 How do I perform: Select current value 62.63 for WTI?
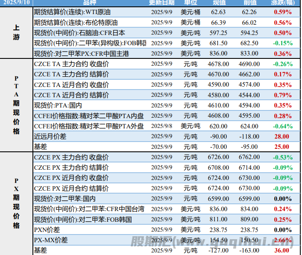pos(218,12)
